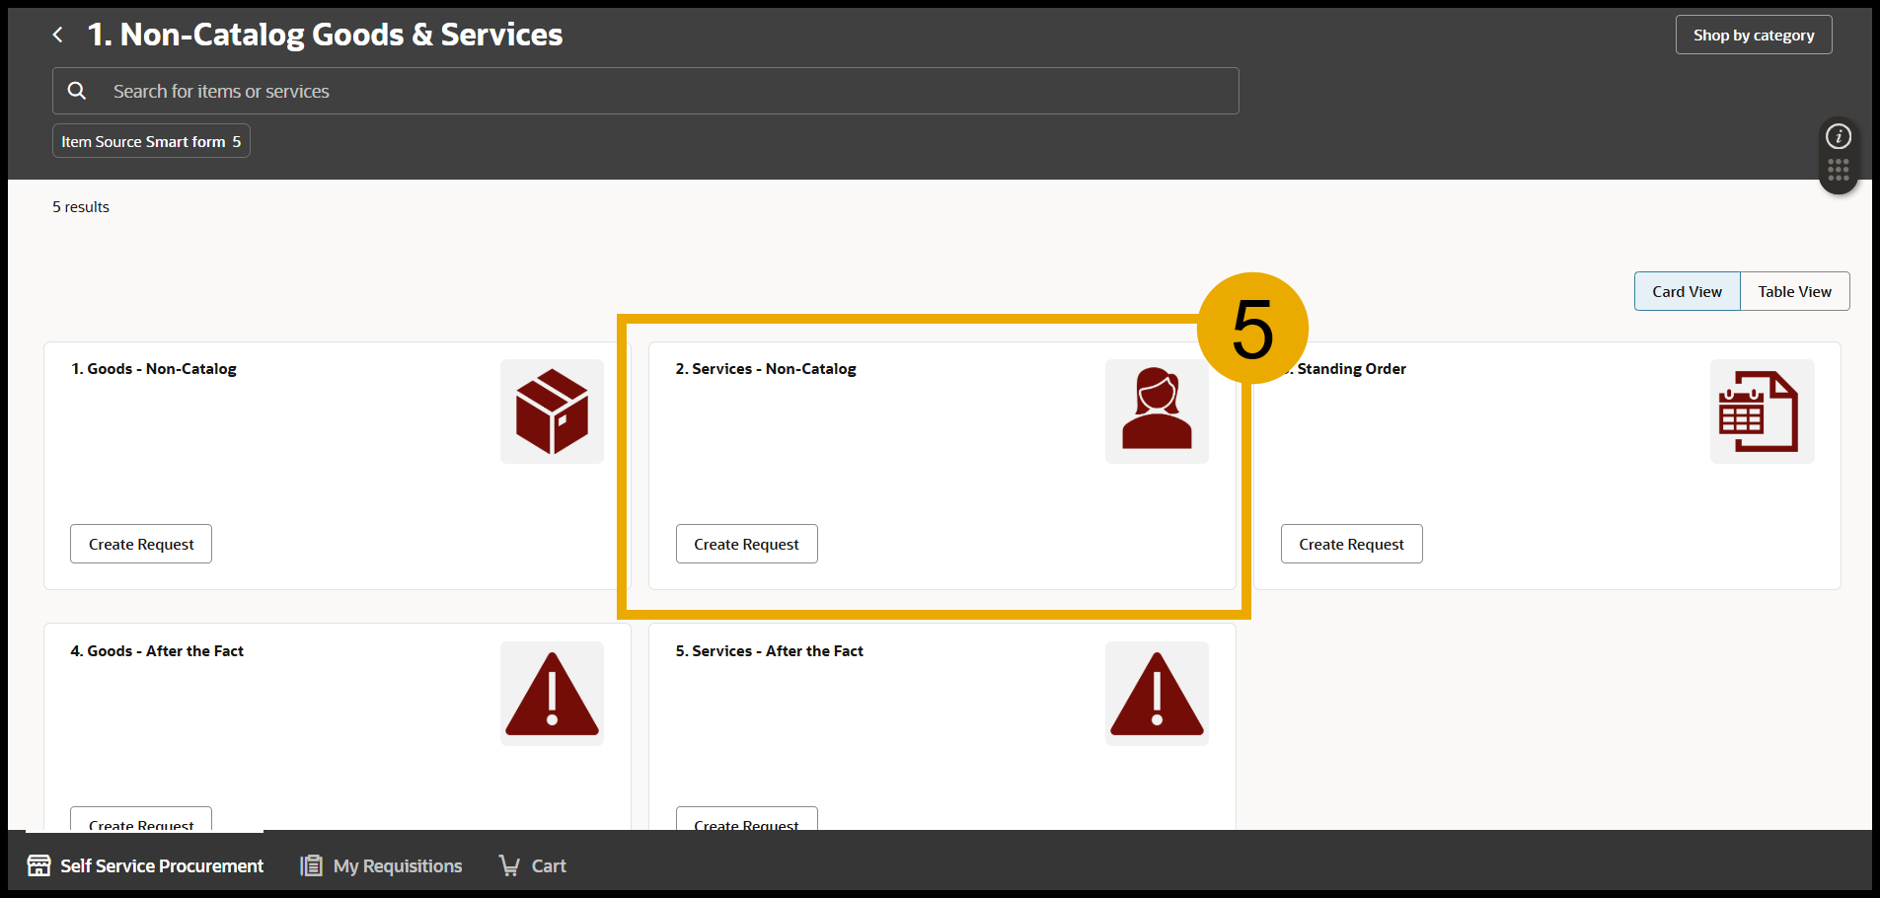Click the back arrow next to page title

[58, 36]
